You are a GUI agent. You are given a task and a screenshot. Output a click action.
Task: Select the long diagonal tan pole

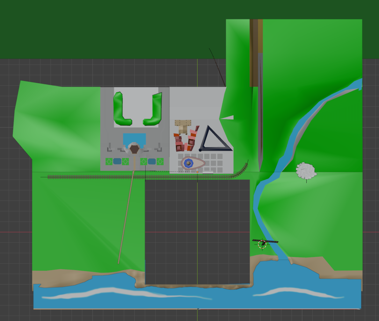click(x=126, y=217)
